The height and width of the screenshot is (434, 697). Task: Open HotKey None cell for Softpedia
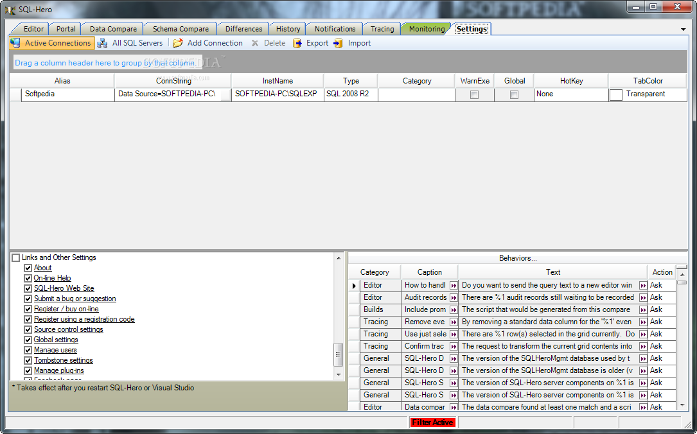pos(571,94)
